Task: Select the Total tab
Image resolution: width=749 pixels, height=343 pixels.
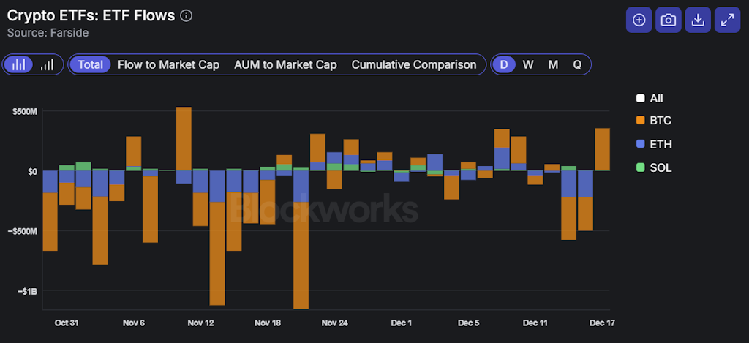Action: (91, 64)
